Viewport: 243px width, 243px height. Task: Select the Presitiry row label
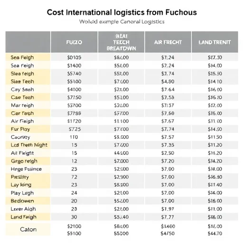20,177
